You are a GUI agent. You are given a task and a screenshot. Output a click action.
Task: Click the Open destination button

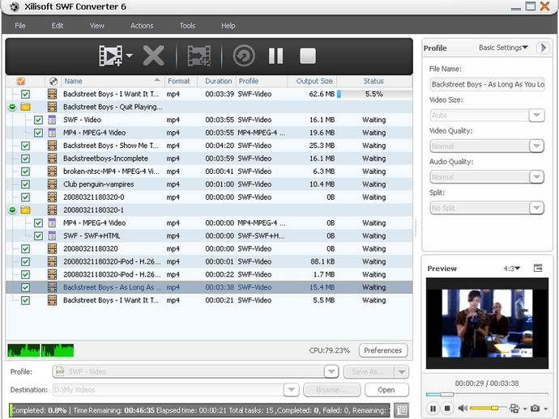click(x=386, y=390)
